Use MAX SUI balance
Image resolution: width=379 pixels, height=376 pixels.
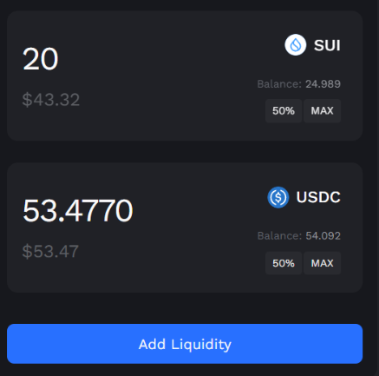click(322, 111)
